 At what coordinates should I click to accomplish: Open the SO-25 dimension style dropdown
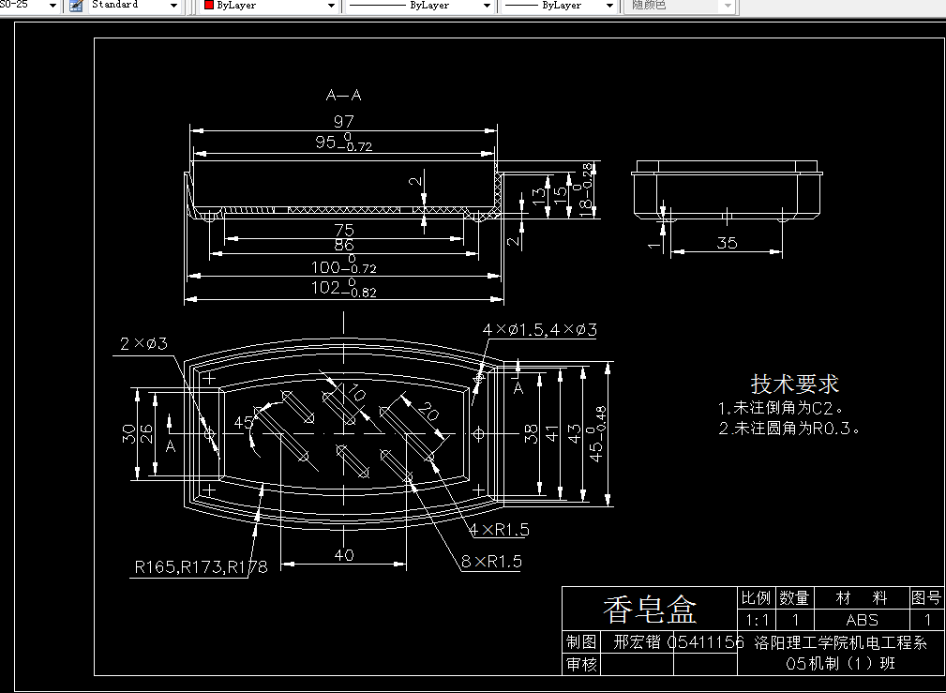(x=51, y=6)
